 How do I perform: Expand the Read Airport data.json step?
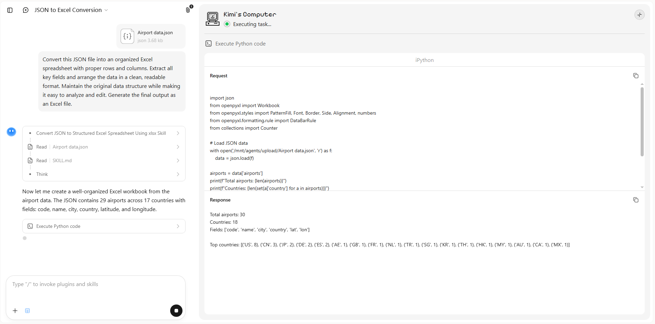point(104,147)
